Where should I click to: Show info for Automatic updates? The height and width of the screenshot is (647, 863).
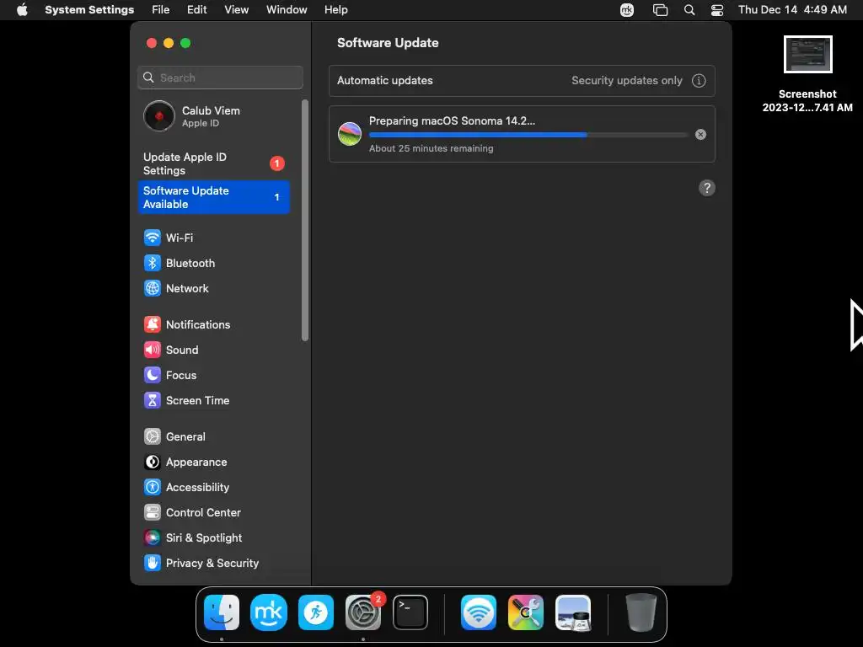coord(699,81)
